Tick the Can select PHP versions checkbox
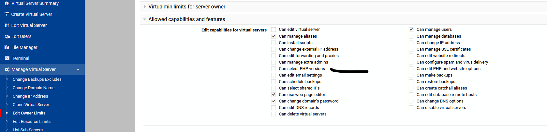The width and height of the screenshot is (547, 132). click(x=273, y=69)
